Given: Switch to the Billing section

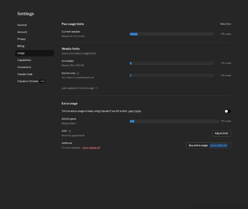Looking at the screenshot, I should tap(21, 46).
